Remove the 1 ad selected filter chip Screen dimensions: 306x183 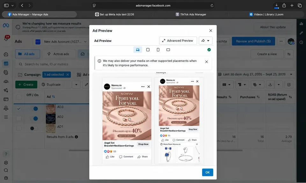click(68, 74)
